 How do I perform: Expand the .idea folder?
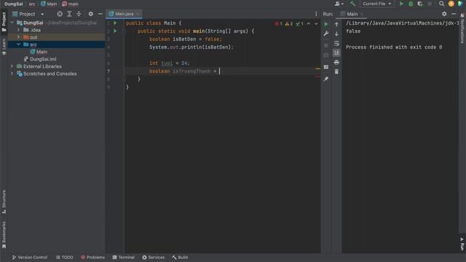[18, 30]
